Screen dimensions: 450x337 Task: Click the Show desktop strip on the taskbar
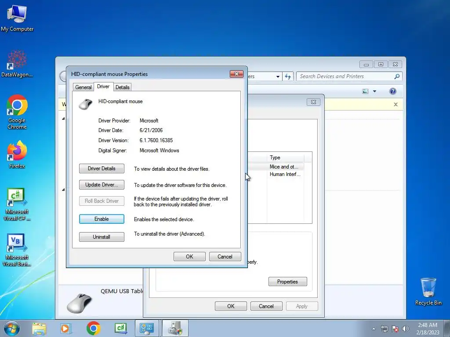(447, 328)
